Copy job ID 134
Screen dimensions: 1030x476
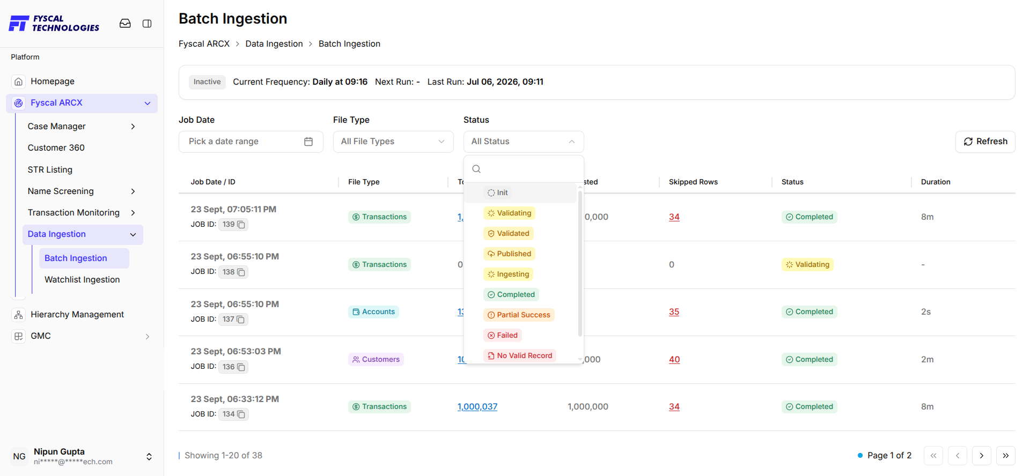point(241,414)
